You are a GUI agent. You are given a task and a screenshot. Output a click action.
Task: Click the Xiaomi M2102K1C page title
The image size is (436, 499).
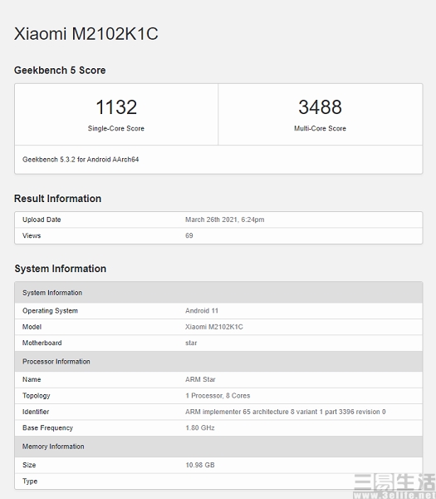86,34
